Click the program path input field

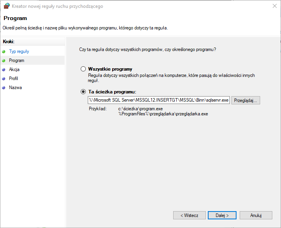tap(159, 100)
